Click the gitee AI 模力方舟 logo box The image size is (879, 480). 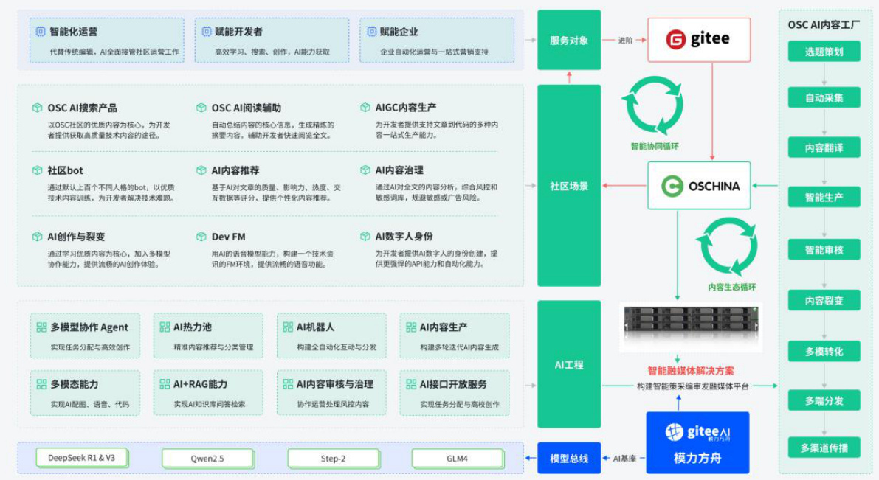[x=698, y=442]
